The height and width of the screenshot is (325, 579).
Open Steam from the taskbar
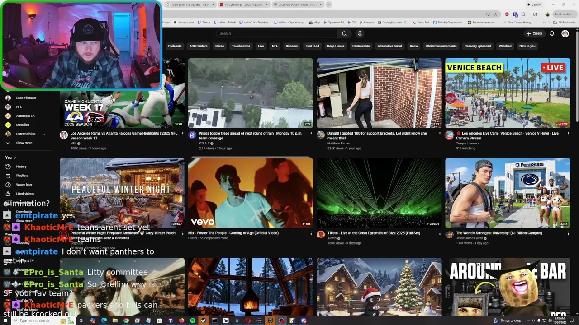point(204,320)
